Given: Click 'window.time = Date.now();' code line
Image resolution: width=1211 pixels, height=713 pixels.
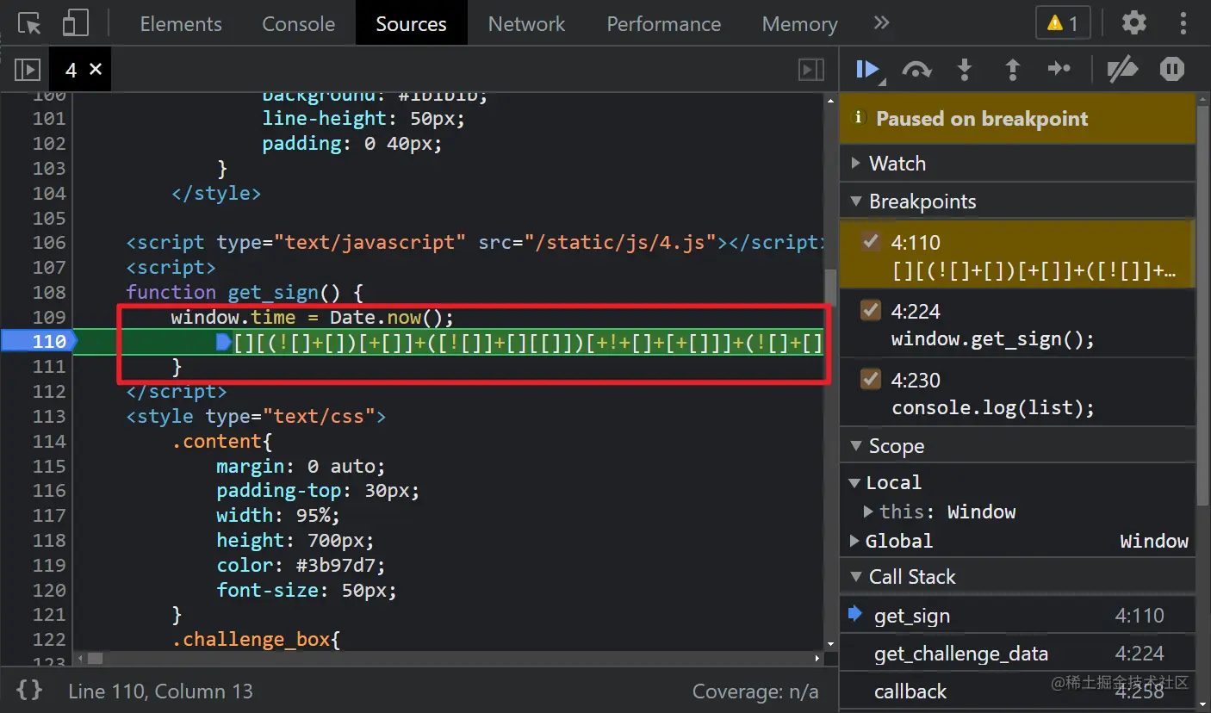Looking at the screenshot, I should 312,317.
